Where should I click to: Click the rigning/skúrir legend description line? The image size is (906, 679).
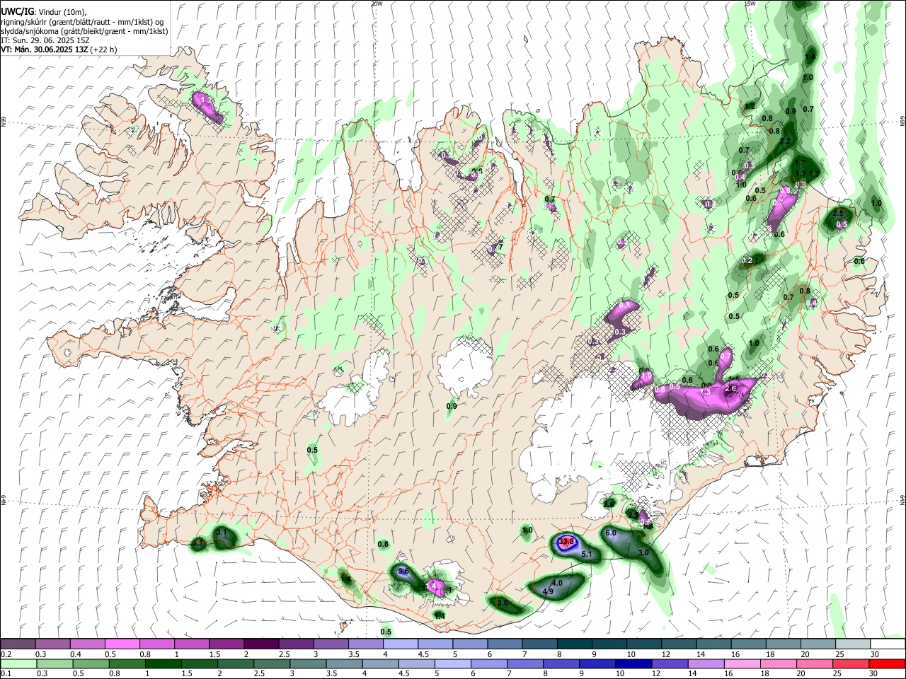click(x=82, y=22)
